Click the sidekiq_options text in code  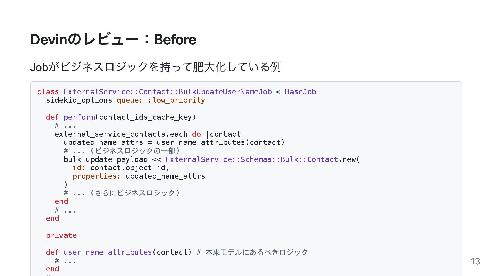[79, 100]
